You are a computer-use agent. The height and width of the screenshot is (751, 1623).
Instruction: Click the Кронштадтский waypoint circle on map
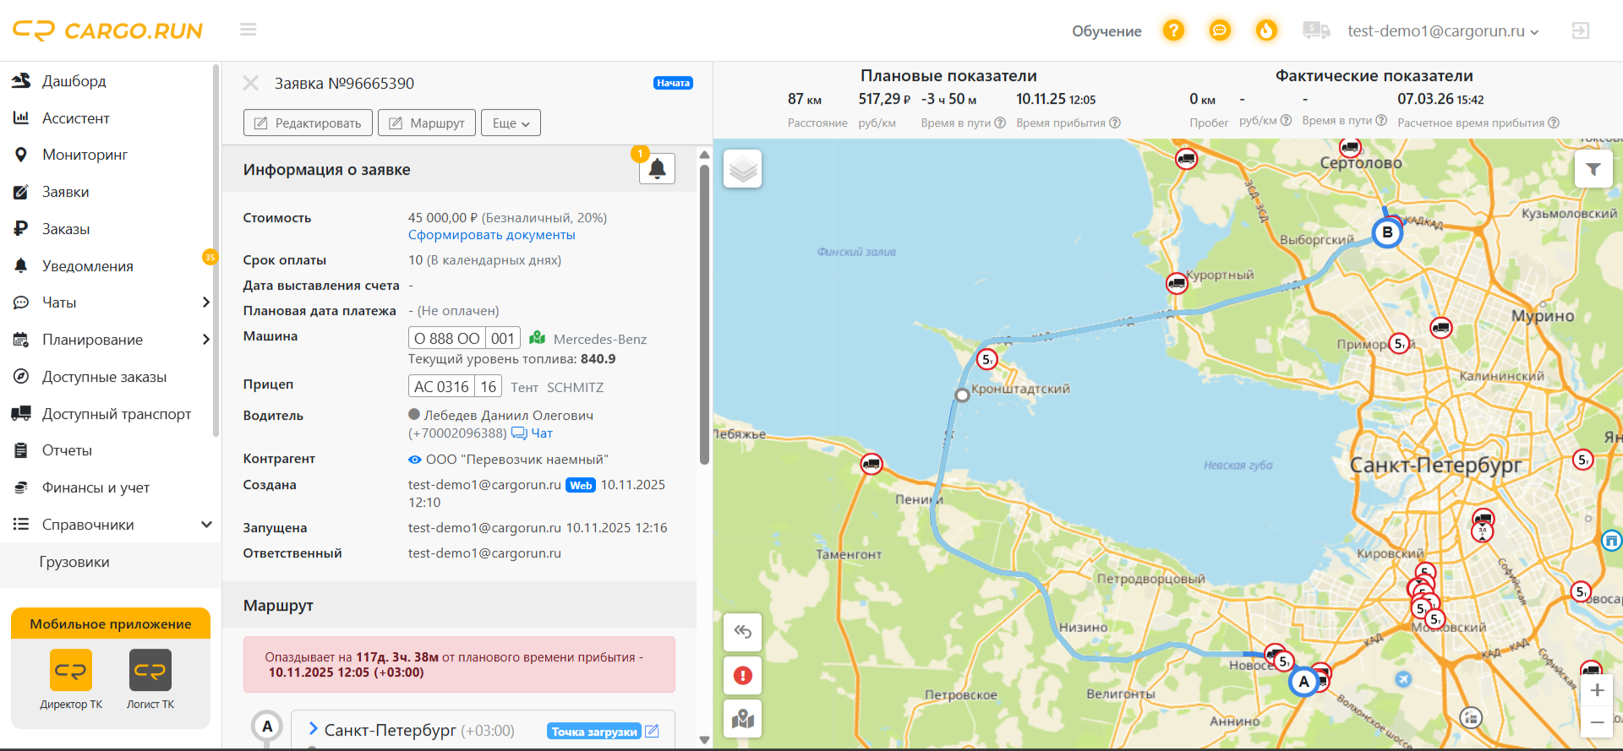point(961,395)
